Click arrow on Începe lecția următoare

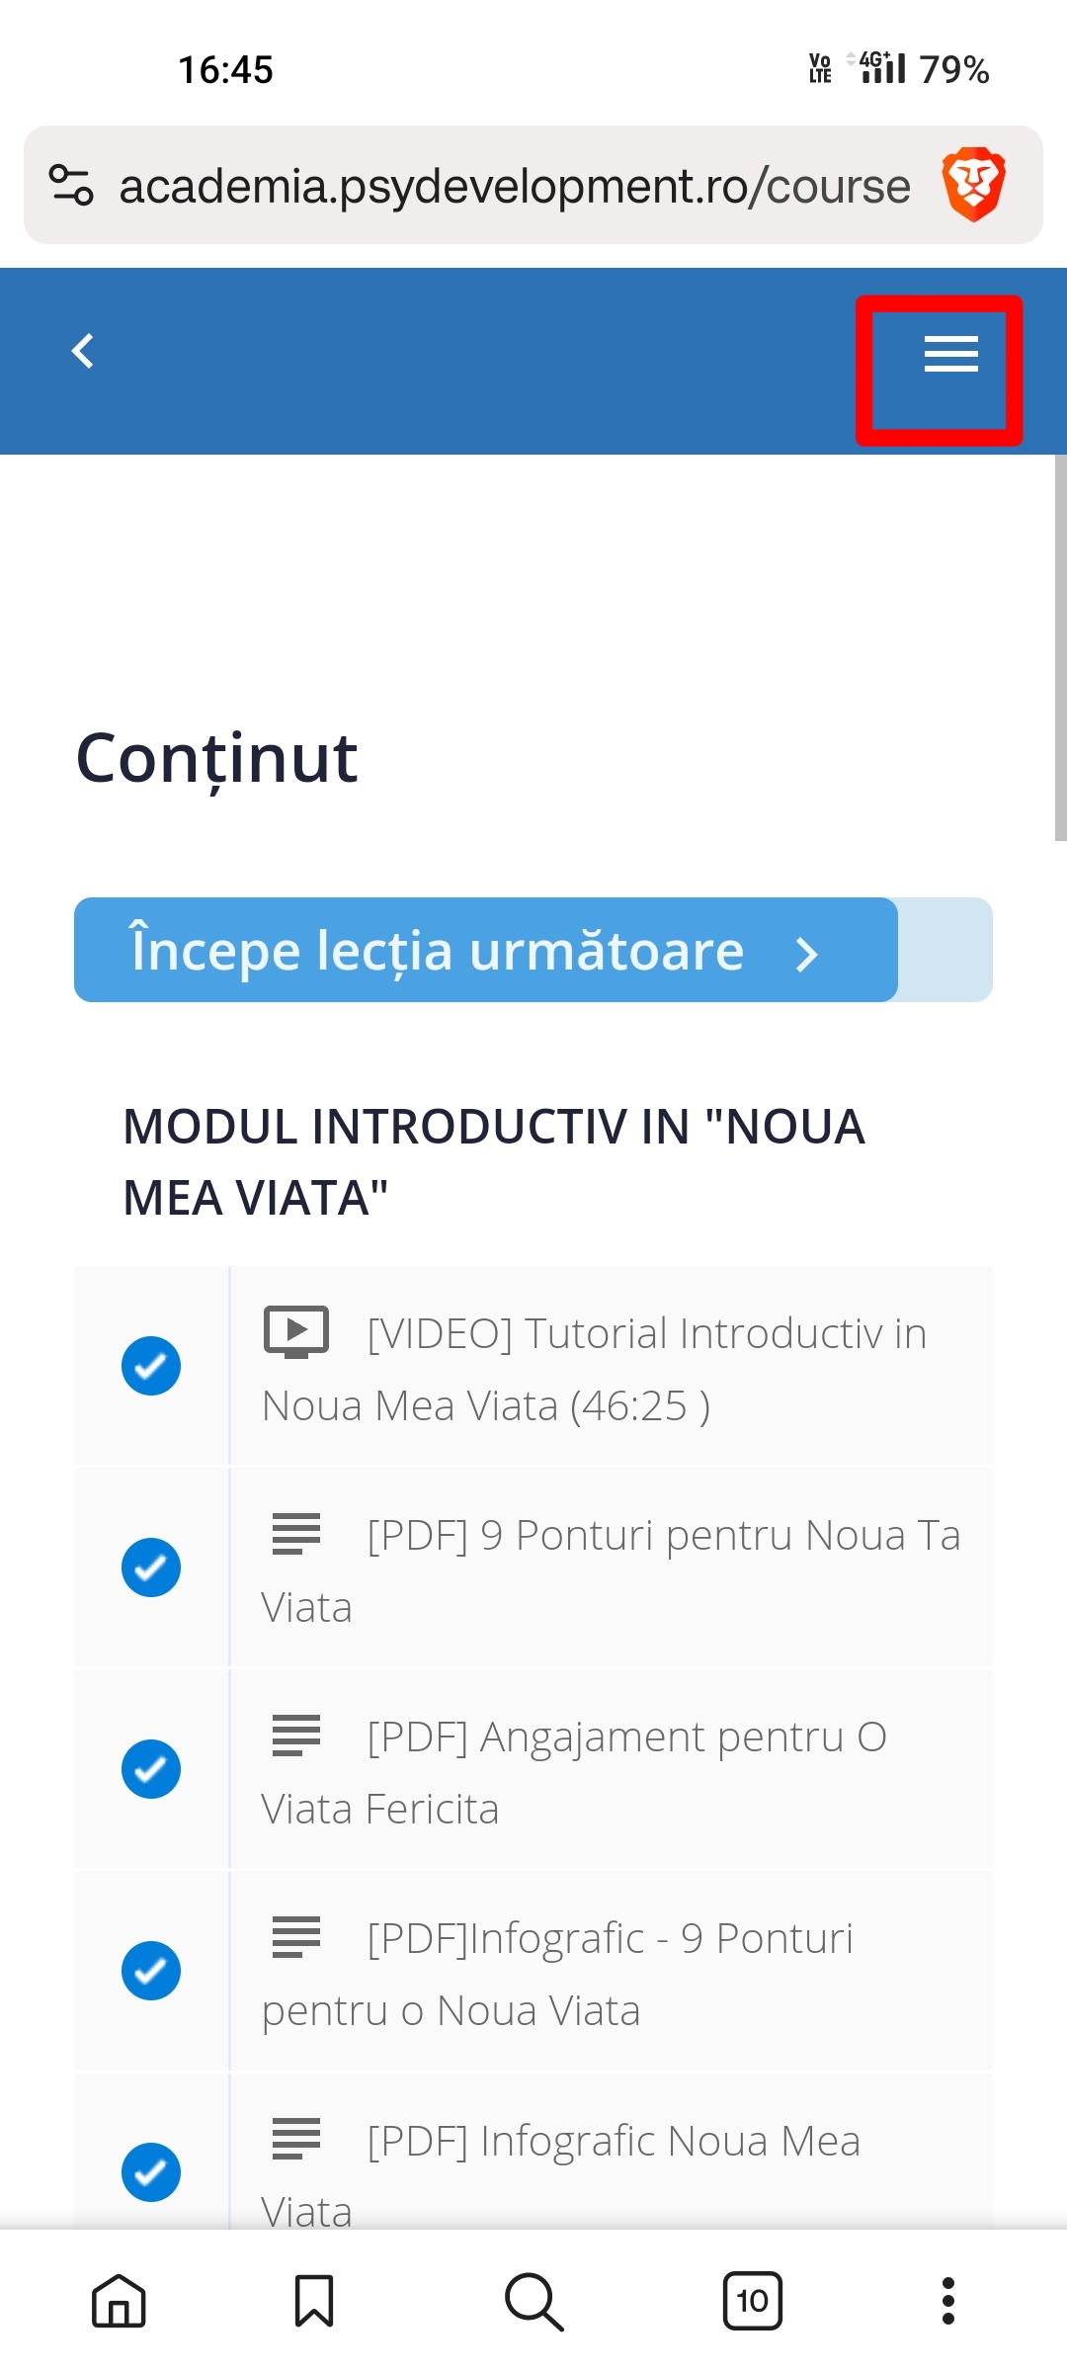tap(807, 954)
